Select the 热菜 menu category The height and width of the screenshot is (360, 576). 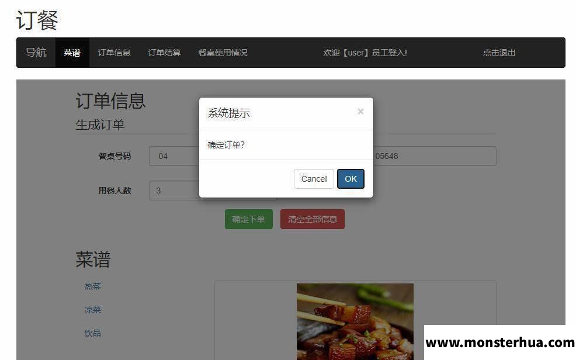coord(92,286)
